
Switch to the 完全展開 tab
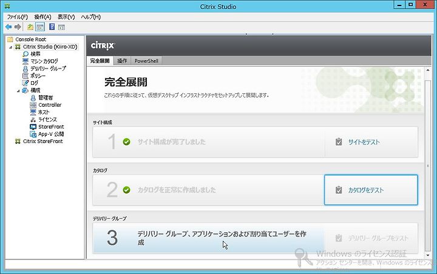coord(100,61)
